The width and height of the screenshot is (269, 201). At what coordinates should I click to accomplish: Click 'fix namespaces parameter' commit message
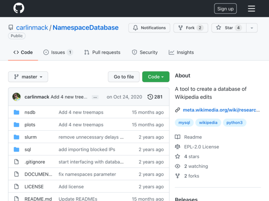(x=87, y=174)
